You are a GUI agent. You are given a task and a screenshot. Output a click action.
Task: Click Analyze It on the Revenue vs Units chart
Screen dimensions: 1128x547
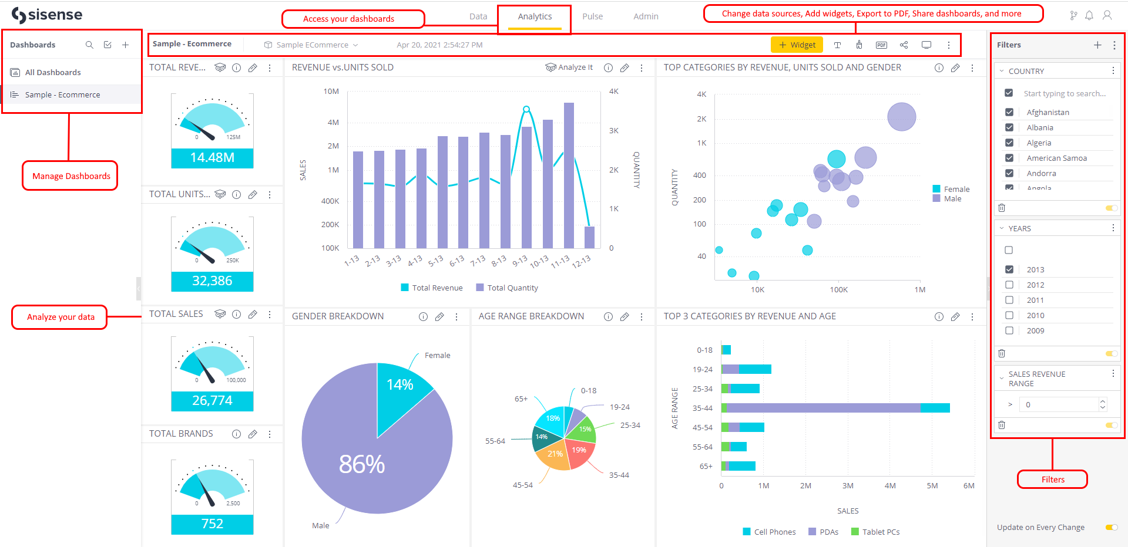(x=568, y=67)
